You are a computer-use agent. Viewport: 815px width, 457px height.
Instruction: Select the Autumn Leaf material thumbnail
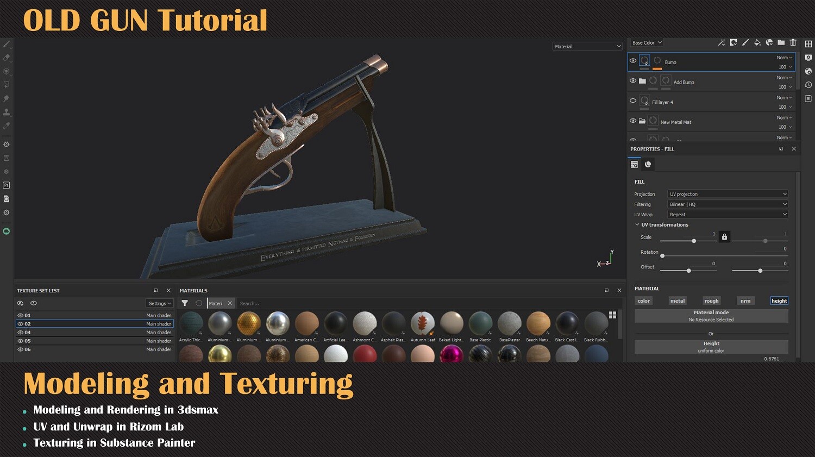tap(423, 324)
